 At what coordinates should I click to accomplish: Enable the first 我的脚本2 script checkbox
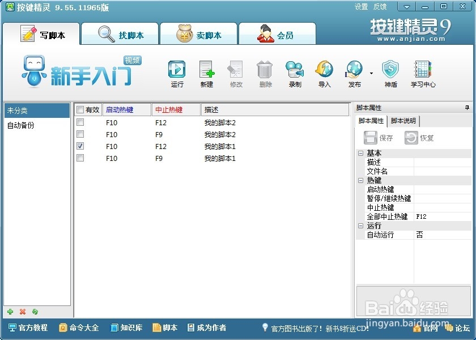coord(79,122)
